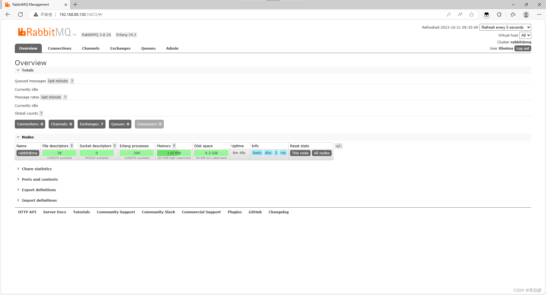Open help for File descriptors column
Image resolution: width=546 pixels, height=295 pixels.
click(72, 146)
